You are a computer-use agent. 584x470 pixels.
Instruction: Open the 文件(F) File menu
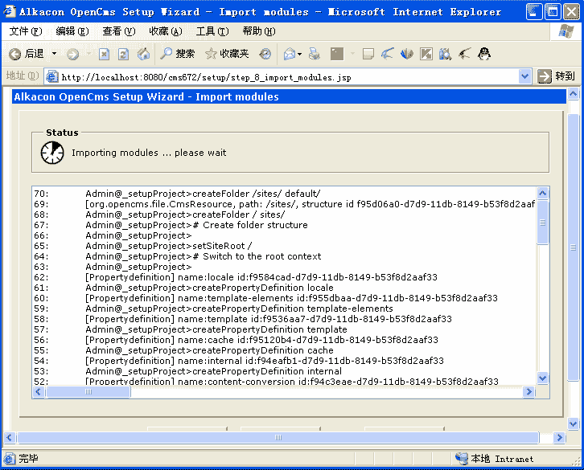[x=25, y=31]
